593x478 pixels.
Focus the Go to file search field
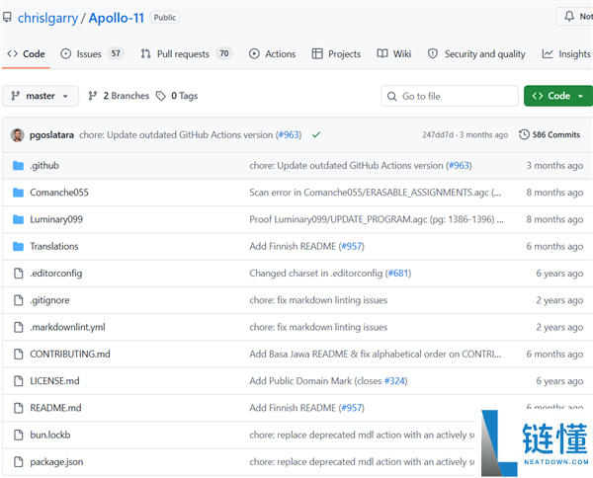[450, 96]
